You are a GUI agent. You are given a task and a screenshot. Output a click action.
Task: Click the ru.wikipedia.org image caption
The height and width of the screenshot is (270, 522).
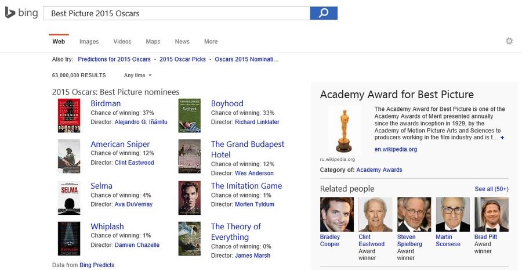point(337,159)
